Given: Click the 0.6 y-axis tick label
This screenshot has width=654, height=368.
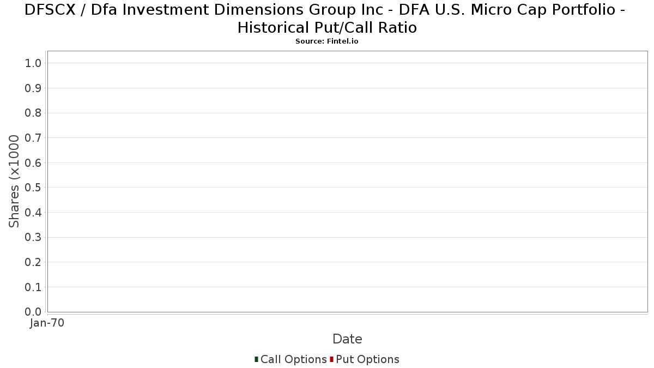Looking at the screenshot, I should point(33,163).
